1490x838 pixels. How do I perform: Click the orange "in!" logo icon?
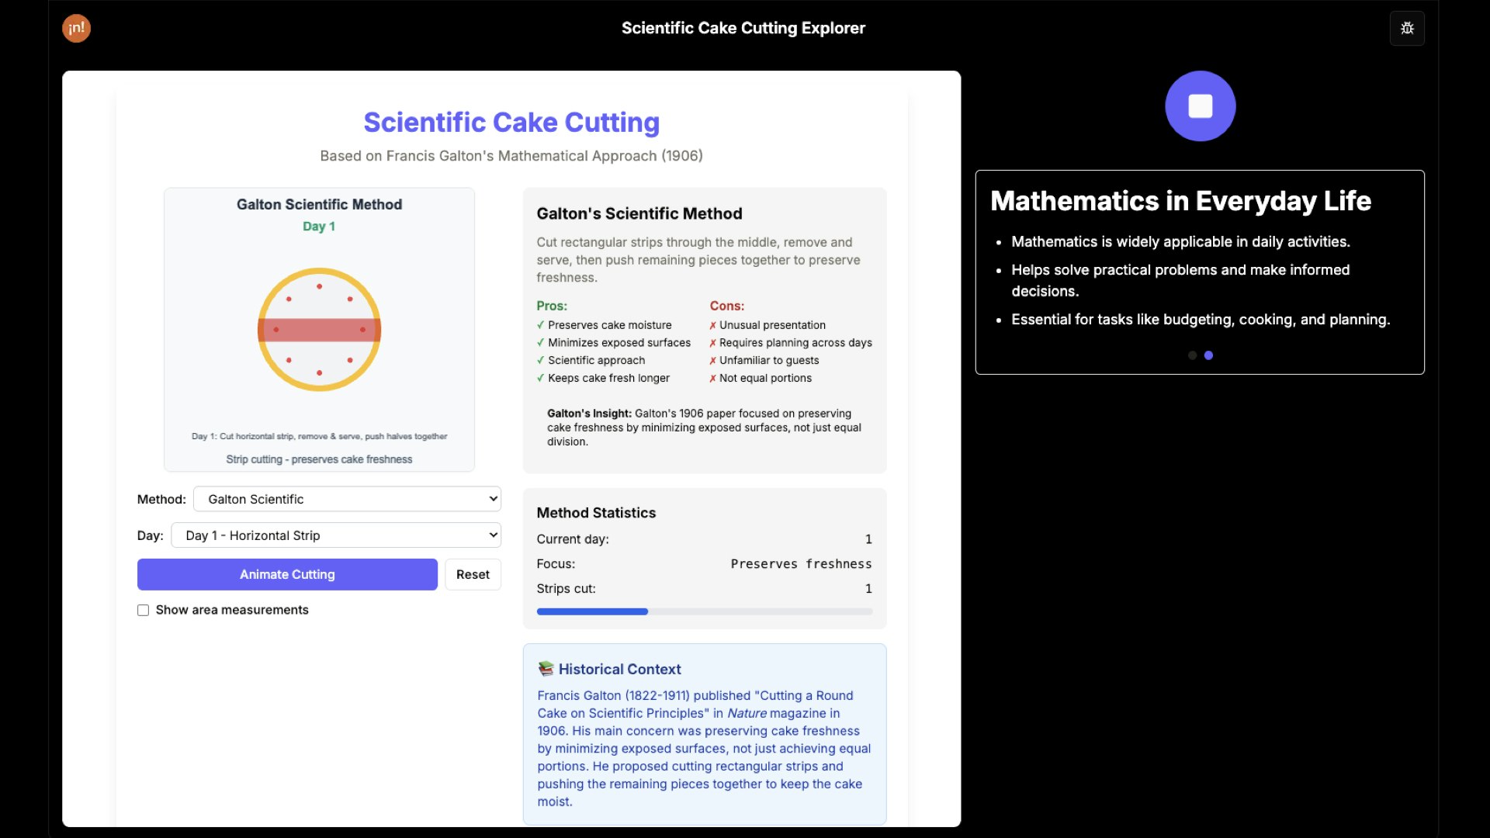point(76,29)
